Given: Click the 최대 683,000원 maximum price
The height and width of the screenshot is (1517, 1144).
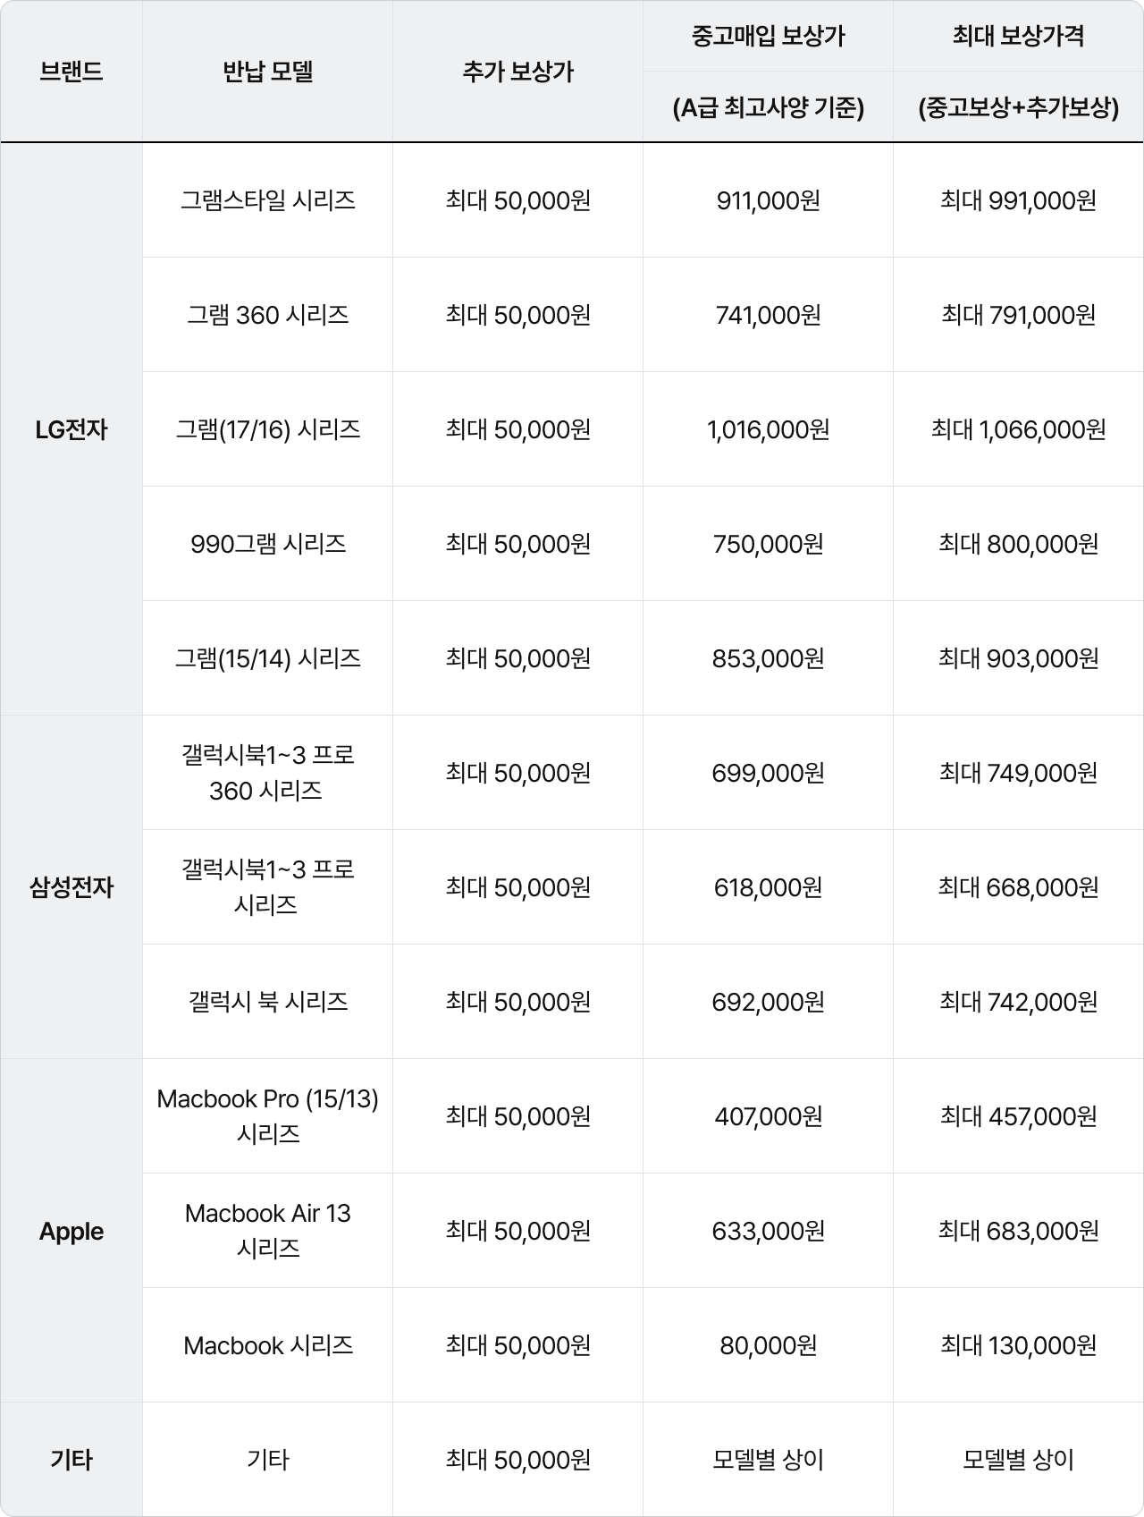Looking at the screenshot, I should click(1018, 1231).
